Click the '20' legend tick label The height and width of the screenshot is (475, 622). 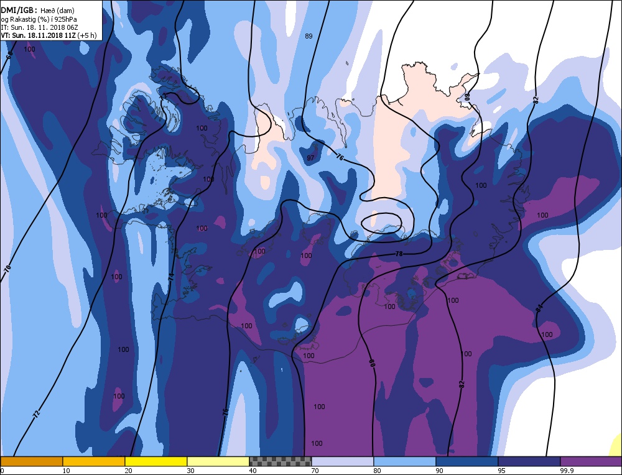[x=128, y=471]
